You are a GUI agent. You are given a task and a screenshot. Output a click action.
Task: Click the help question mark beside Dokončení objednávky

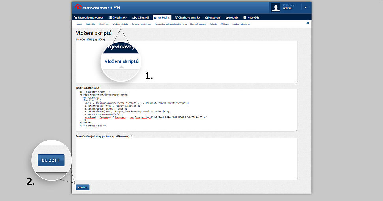(131, 136)
